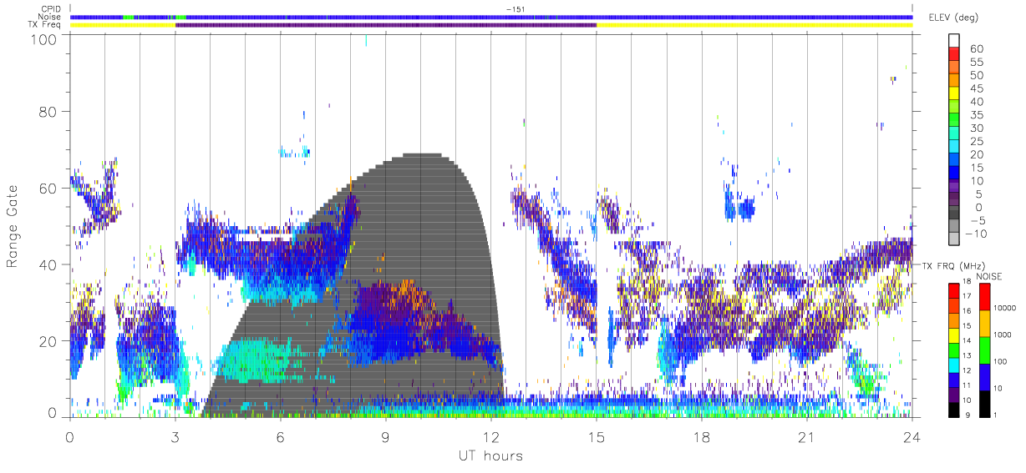Click x-axis tick label 12
The height and width of the screenshot is (473, 1026).
[491, 436]
